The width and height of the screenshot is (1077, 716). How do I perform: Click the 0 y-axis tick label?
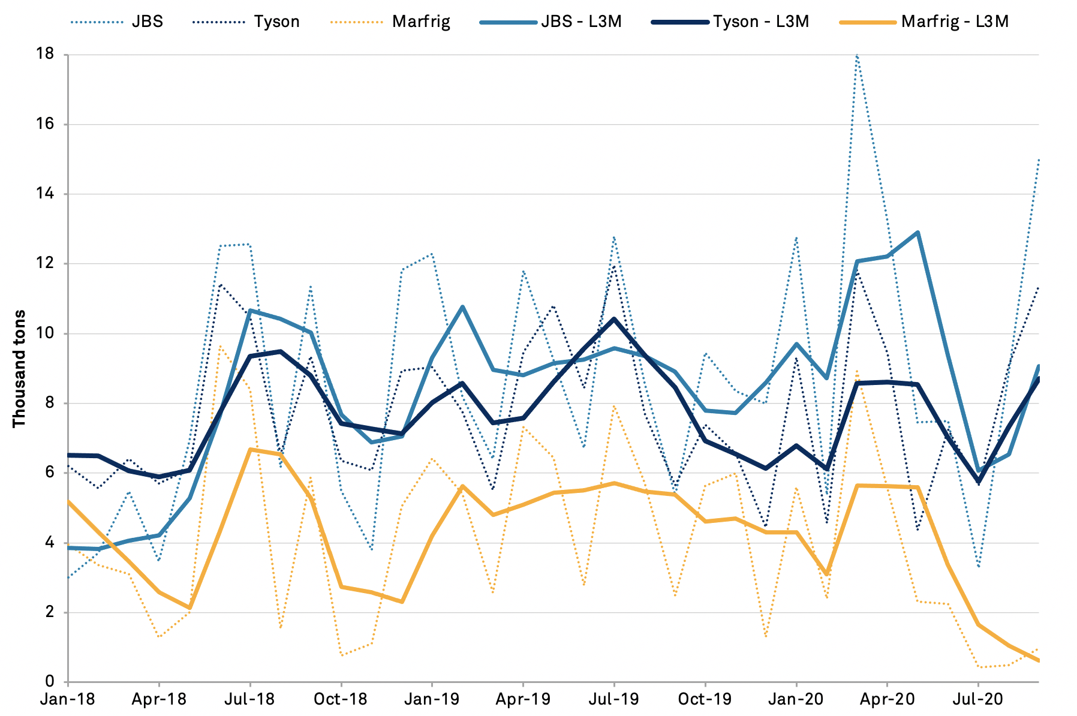click(49, 682)
